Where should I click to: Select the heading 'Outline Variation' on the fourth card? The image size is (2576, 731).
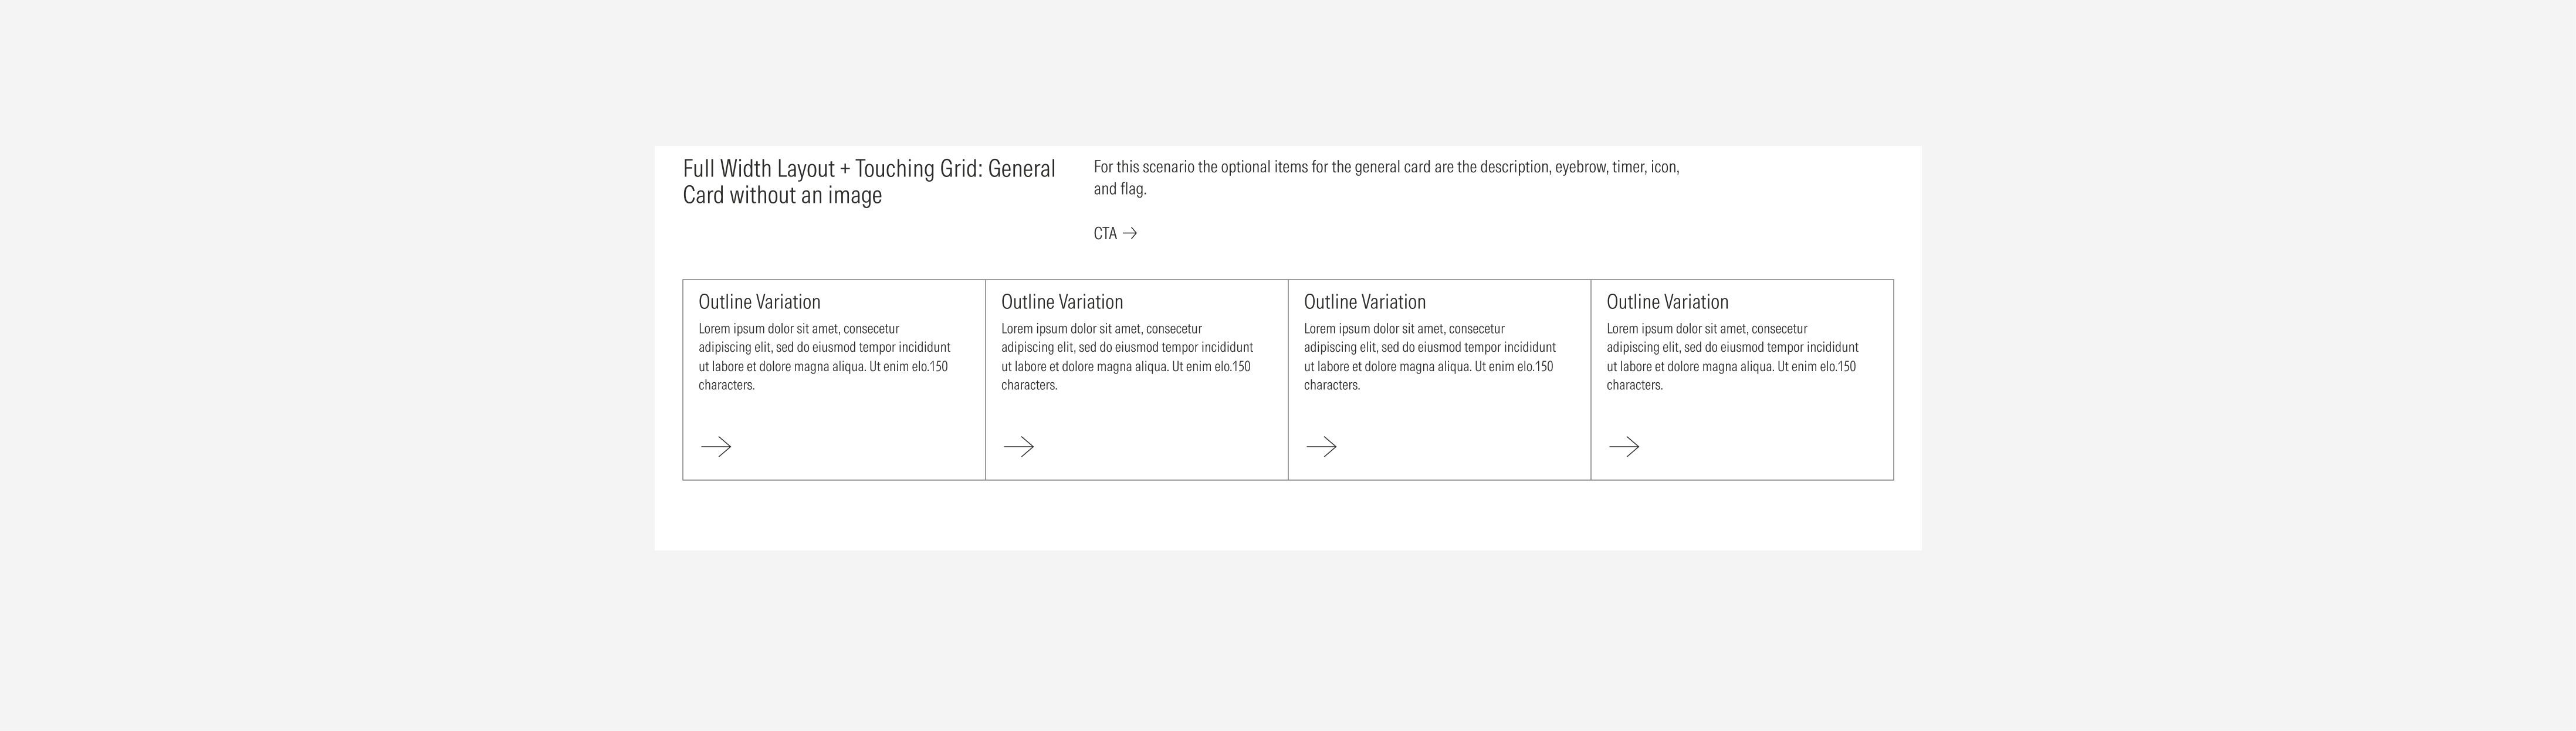tap(1667, 301)
